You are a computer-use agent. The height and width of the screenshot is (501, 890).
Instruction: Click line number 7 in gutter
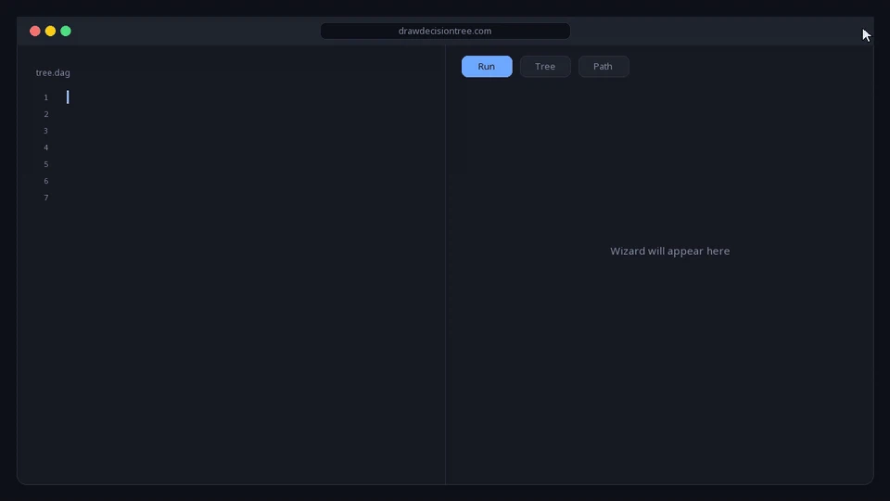pos(46,198)
